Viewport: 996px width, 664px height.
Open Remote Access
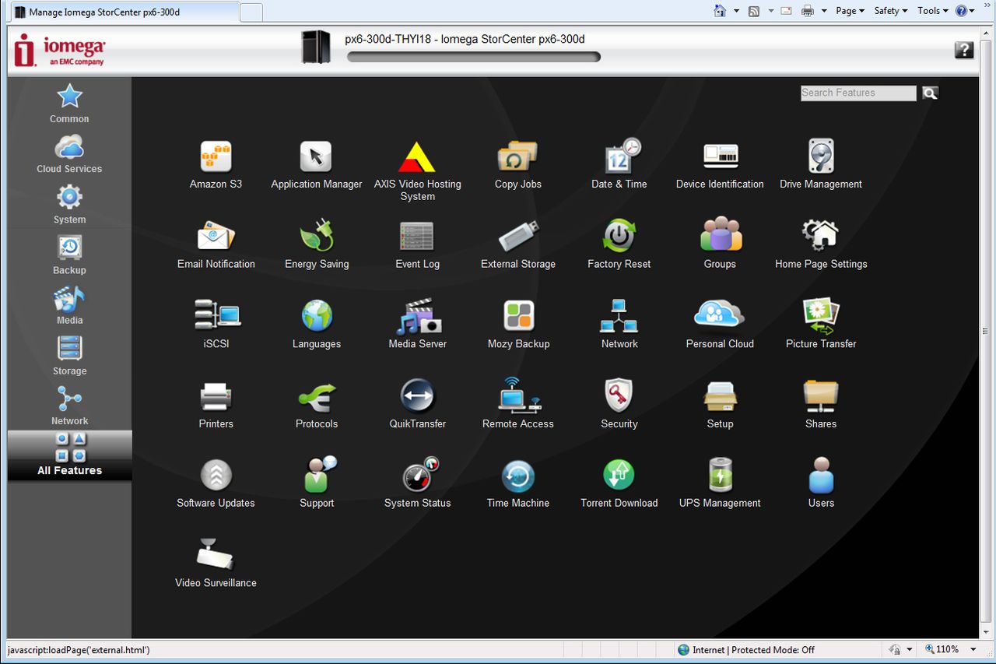(x=518, y=405)
